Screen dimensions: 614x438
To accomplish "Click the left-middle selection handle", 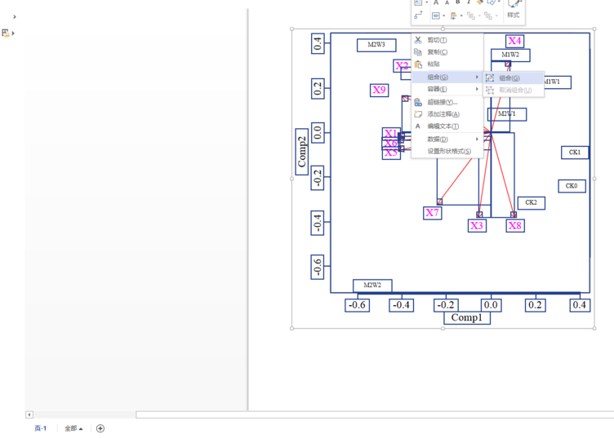I will pos(291,179).
